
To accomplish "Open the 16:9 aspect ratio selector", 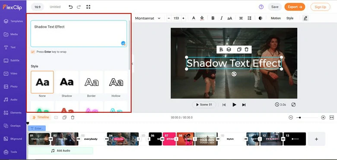I will point(38,7).
